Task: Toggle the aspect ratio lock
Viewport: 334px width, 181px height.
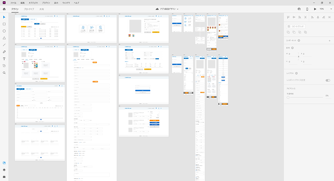Action: pyautogui.click(x=298, y=56)
